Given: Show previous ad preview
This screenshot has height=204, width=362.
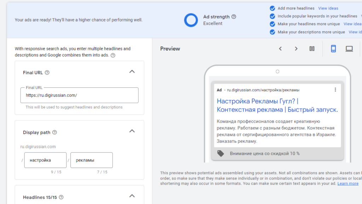Looking at the screenshot, I should (280, 49).
